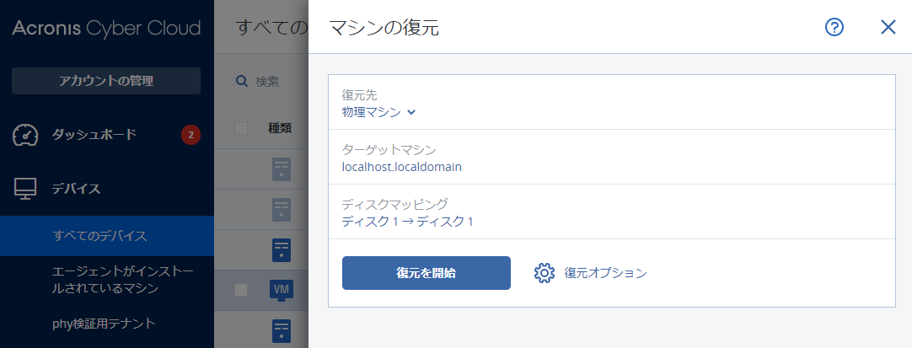
Task: Close the machine recovery panel
Action: pos(888,28)
